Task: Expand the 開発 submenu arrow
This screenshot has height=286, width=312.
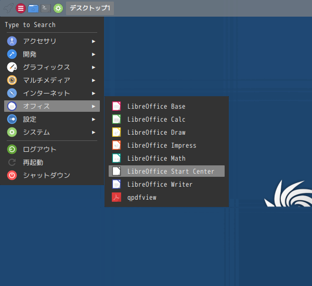Action: pos(94,54)
